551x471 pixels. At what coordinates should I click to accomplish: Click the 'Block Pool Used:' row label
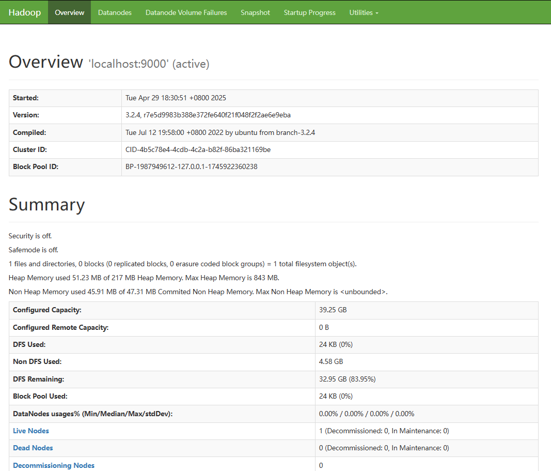point(40,396)
